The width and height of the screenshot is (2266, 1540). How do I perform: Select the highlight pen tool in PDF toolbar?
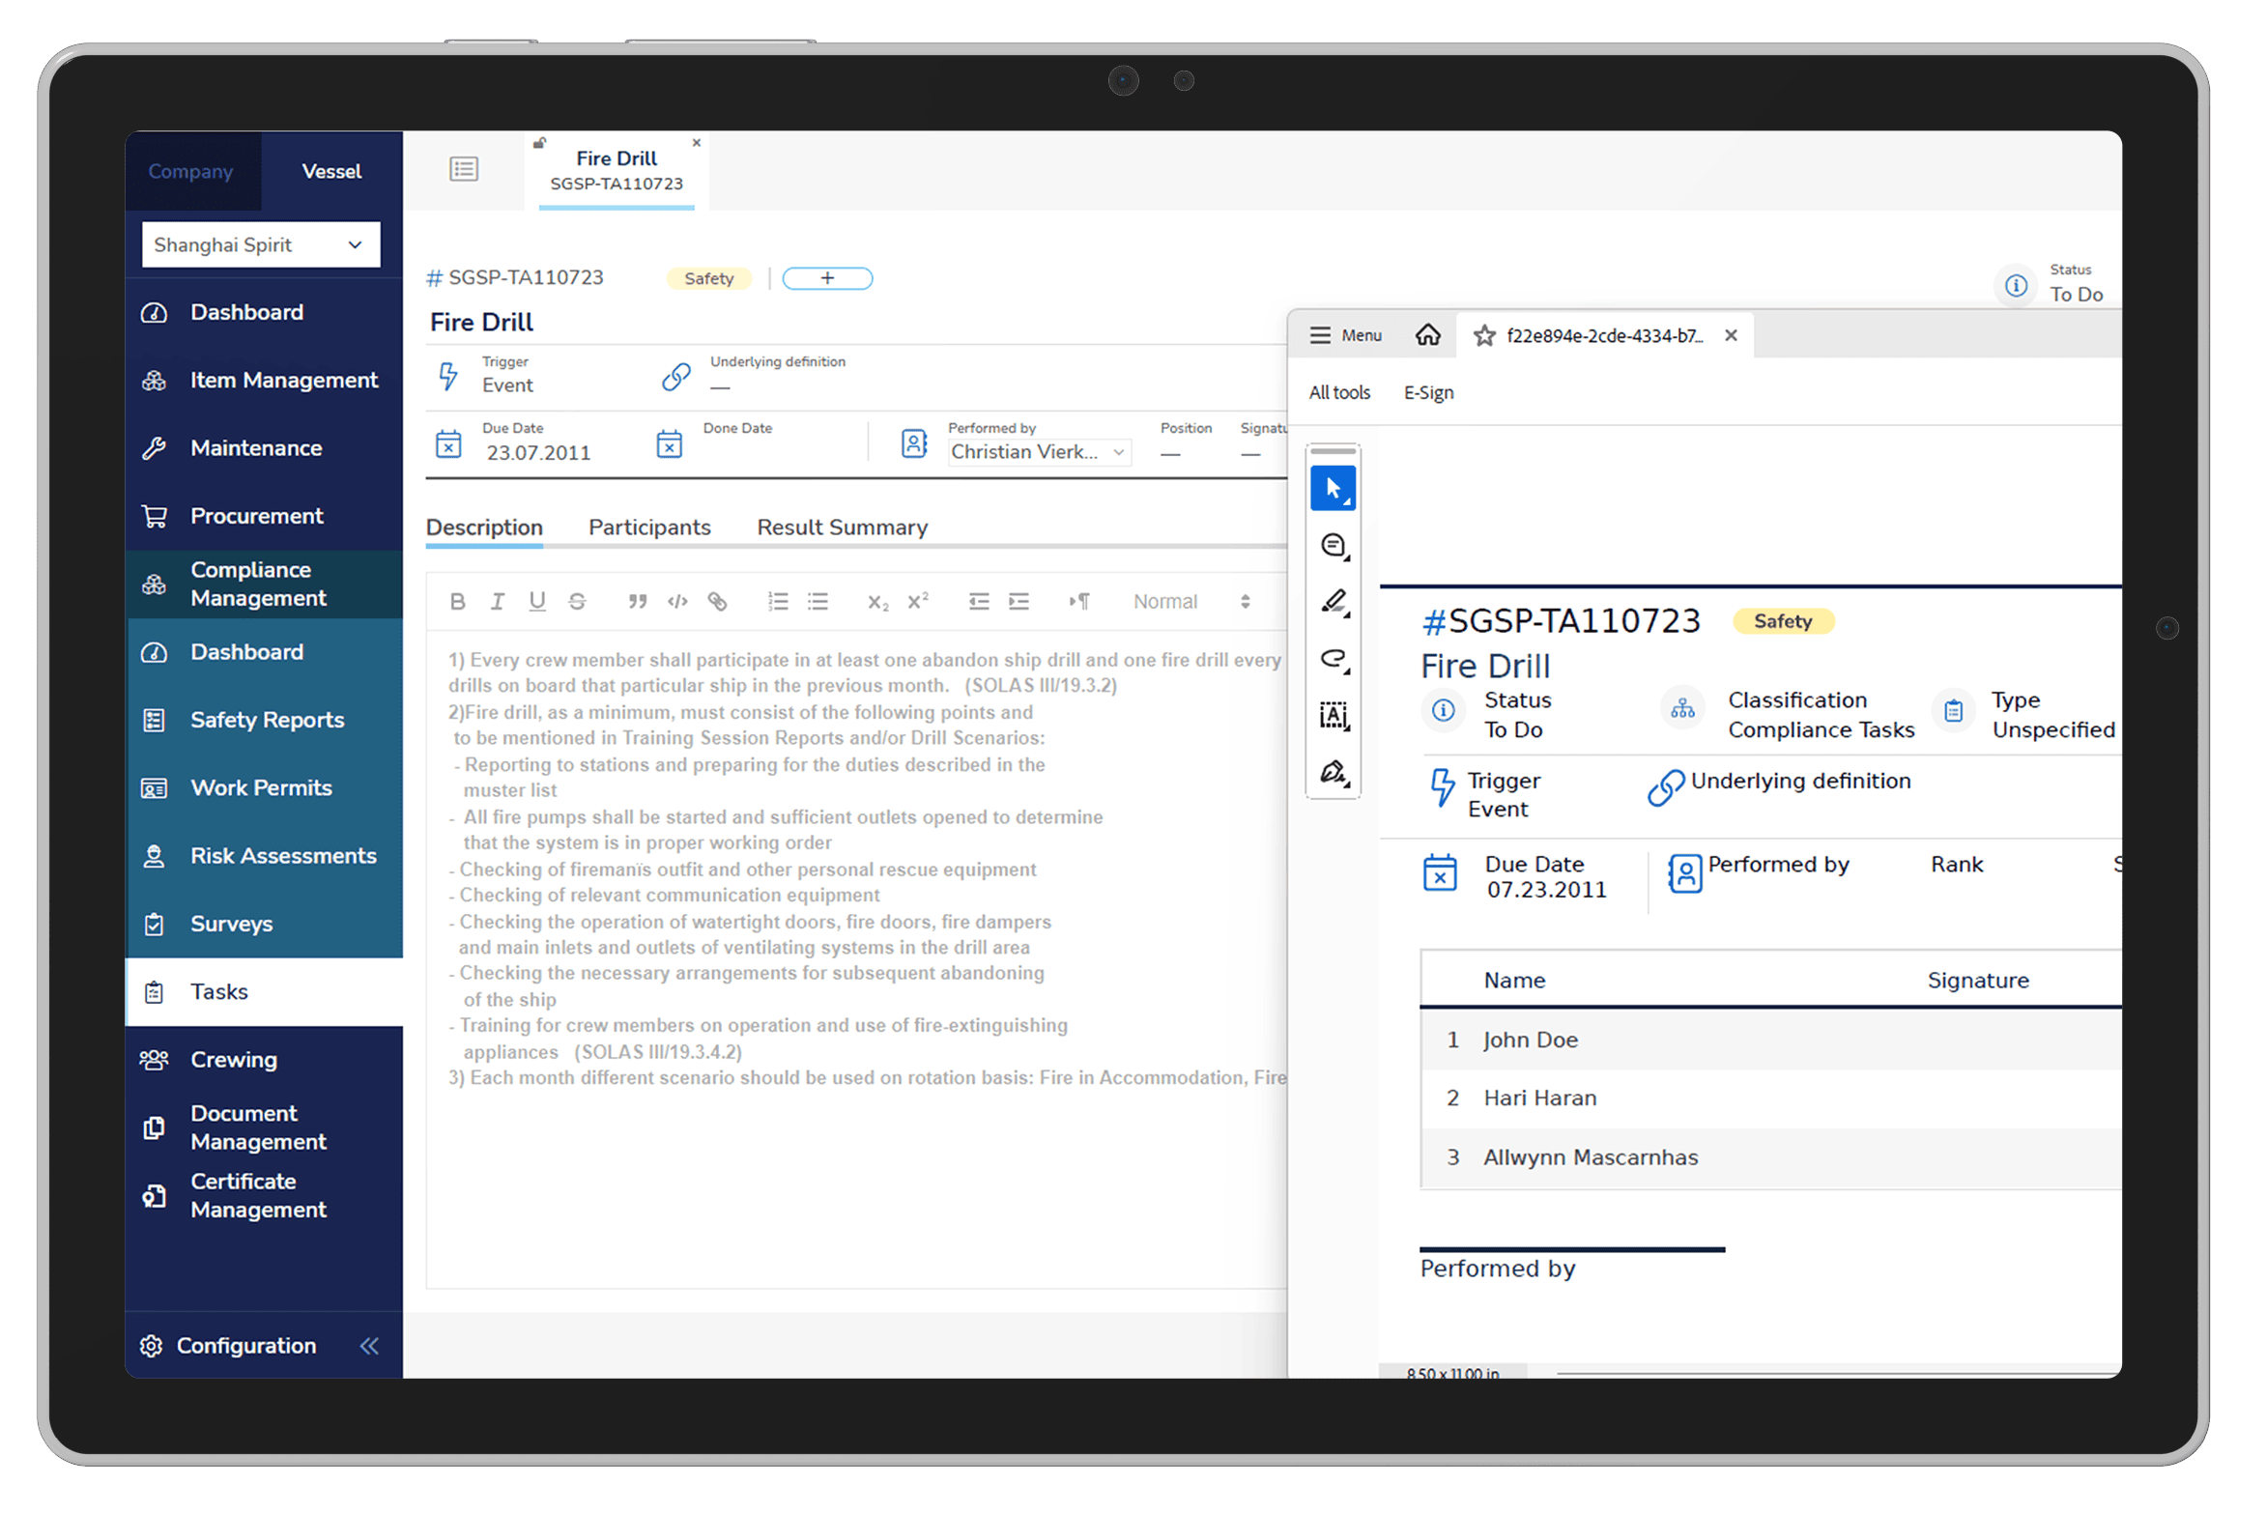tap(1333, 602)
